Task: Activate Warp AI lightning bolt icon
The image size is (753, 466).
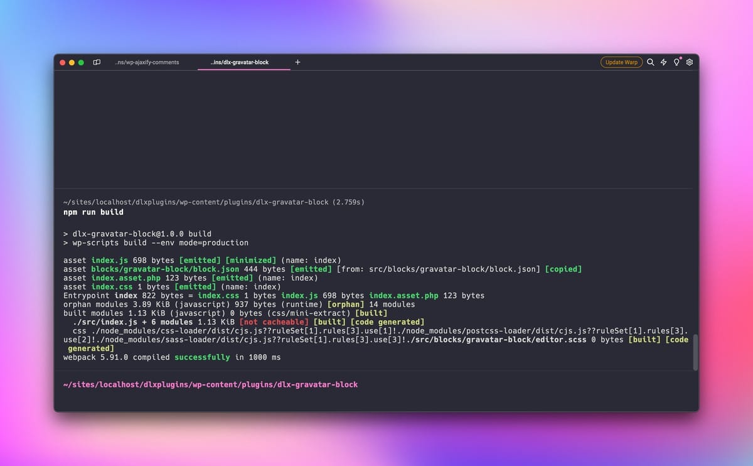Action: point(663,62)
